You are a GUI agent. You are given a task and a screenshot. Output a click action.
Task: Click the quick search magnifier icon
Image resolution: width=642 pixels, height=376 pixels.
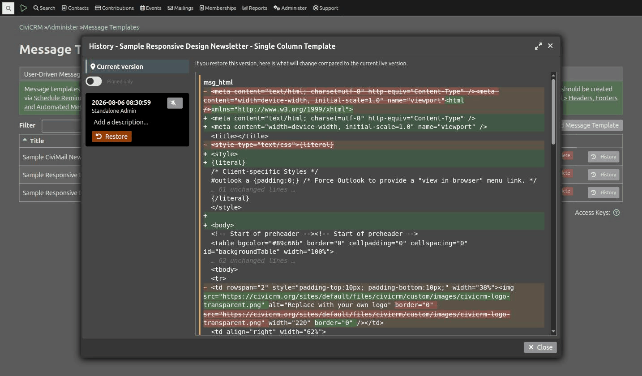coord(8,8)
